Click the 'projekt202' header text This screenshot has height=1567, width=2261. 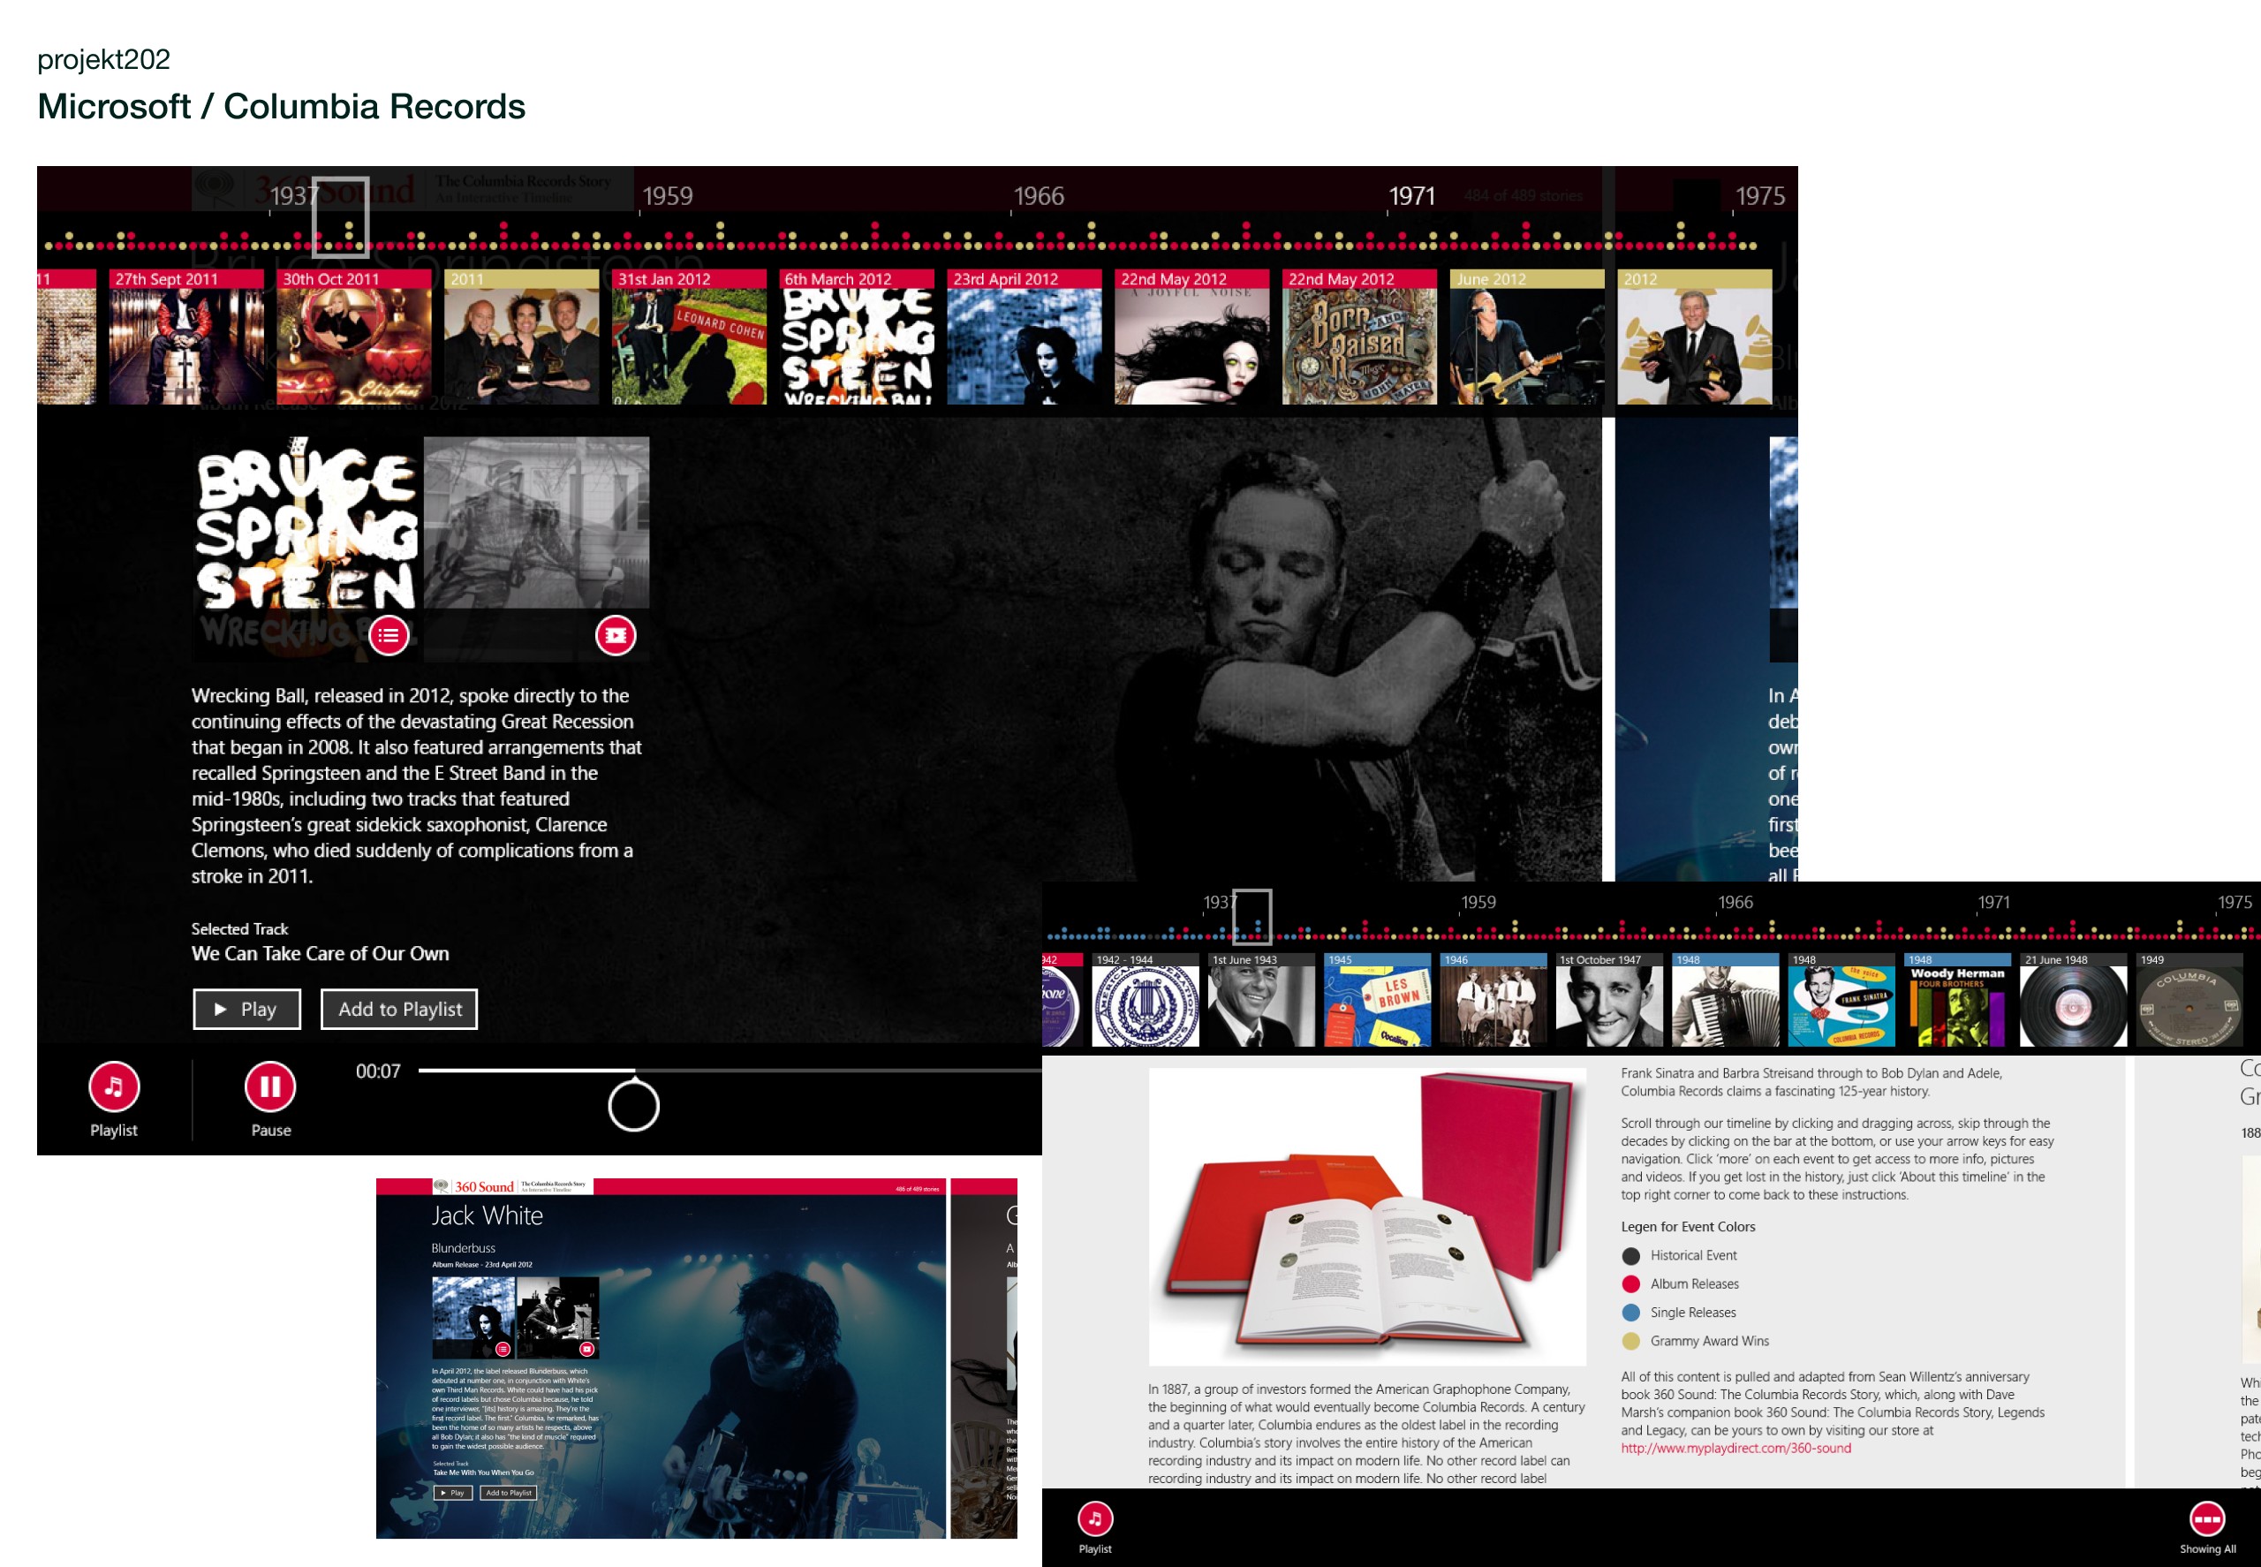click(104, 60)
